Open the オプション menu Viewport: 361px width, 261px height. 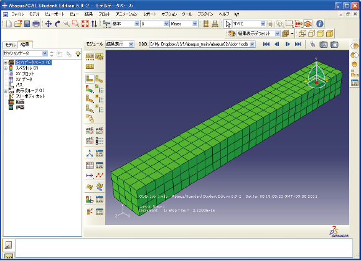(169, 14)
